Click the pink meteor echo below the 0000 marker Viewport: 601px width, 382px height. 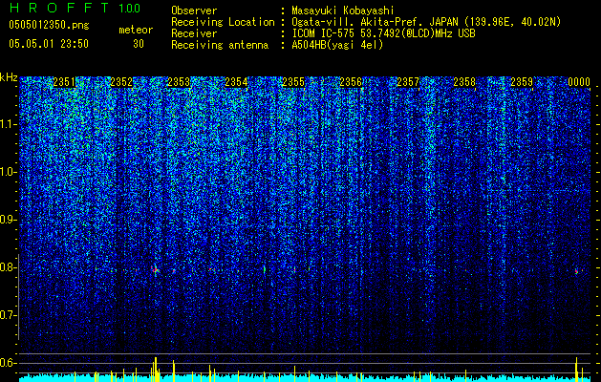[x=576, y=271]
